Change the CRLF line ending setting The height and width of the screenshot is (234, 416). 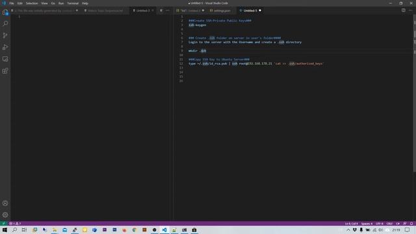[x=389, y=224]
